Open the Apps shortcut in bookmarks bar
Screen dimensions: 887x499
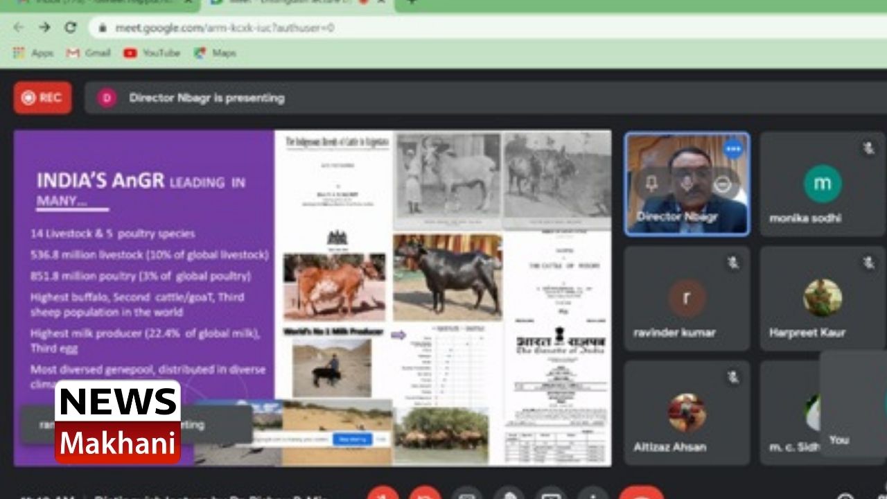[x=33, y=53]
